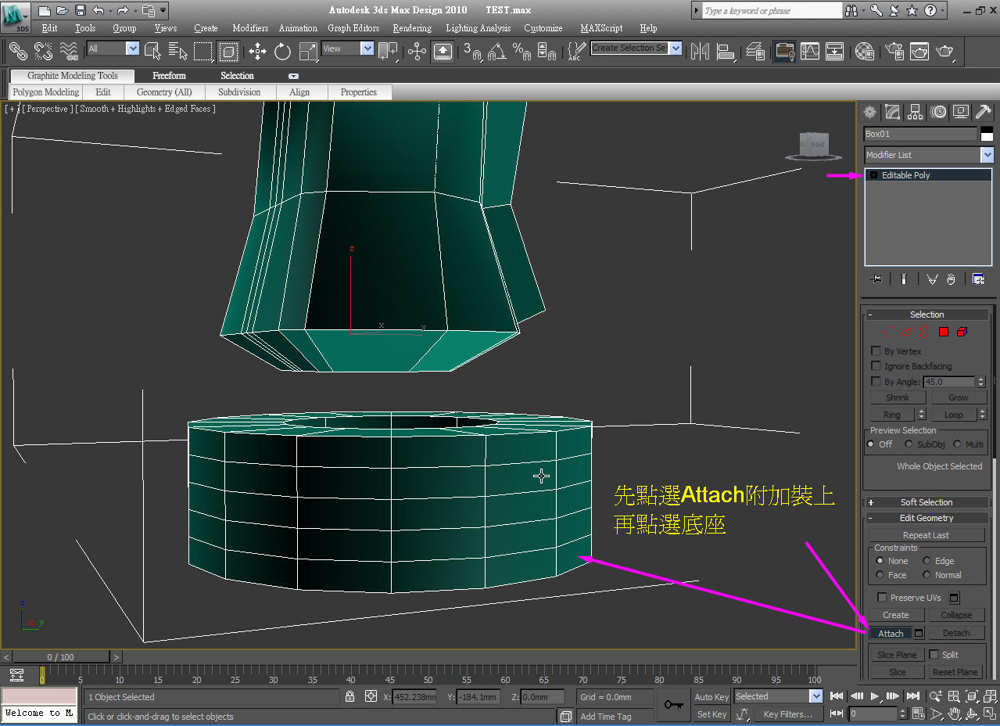Click the Mirror tool icon
Image resolution: width=1000 pixels, height=726 pixels.
pos(701,52)
